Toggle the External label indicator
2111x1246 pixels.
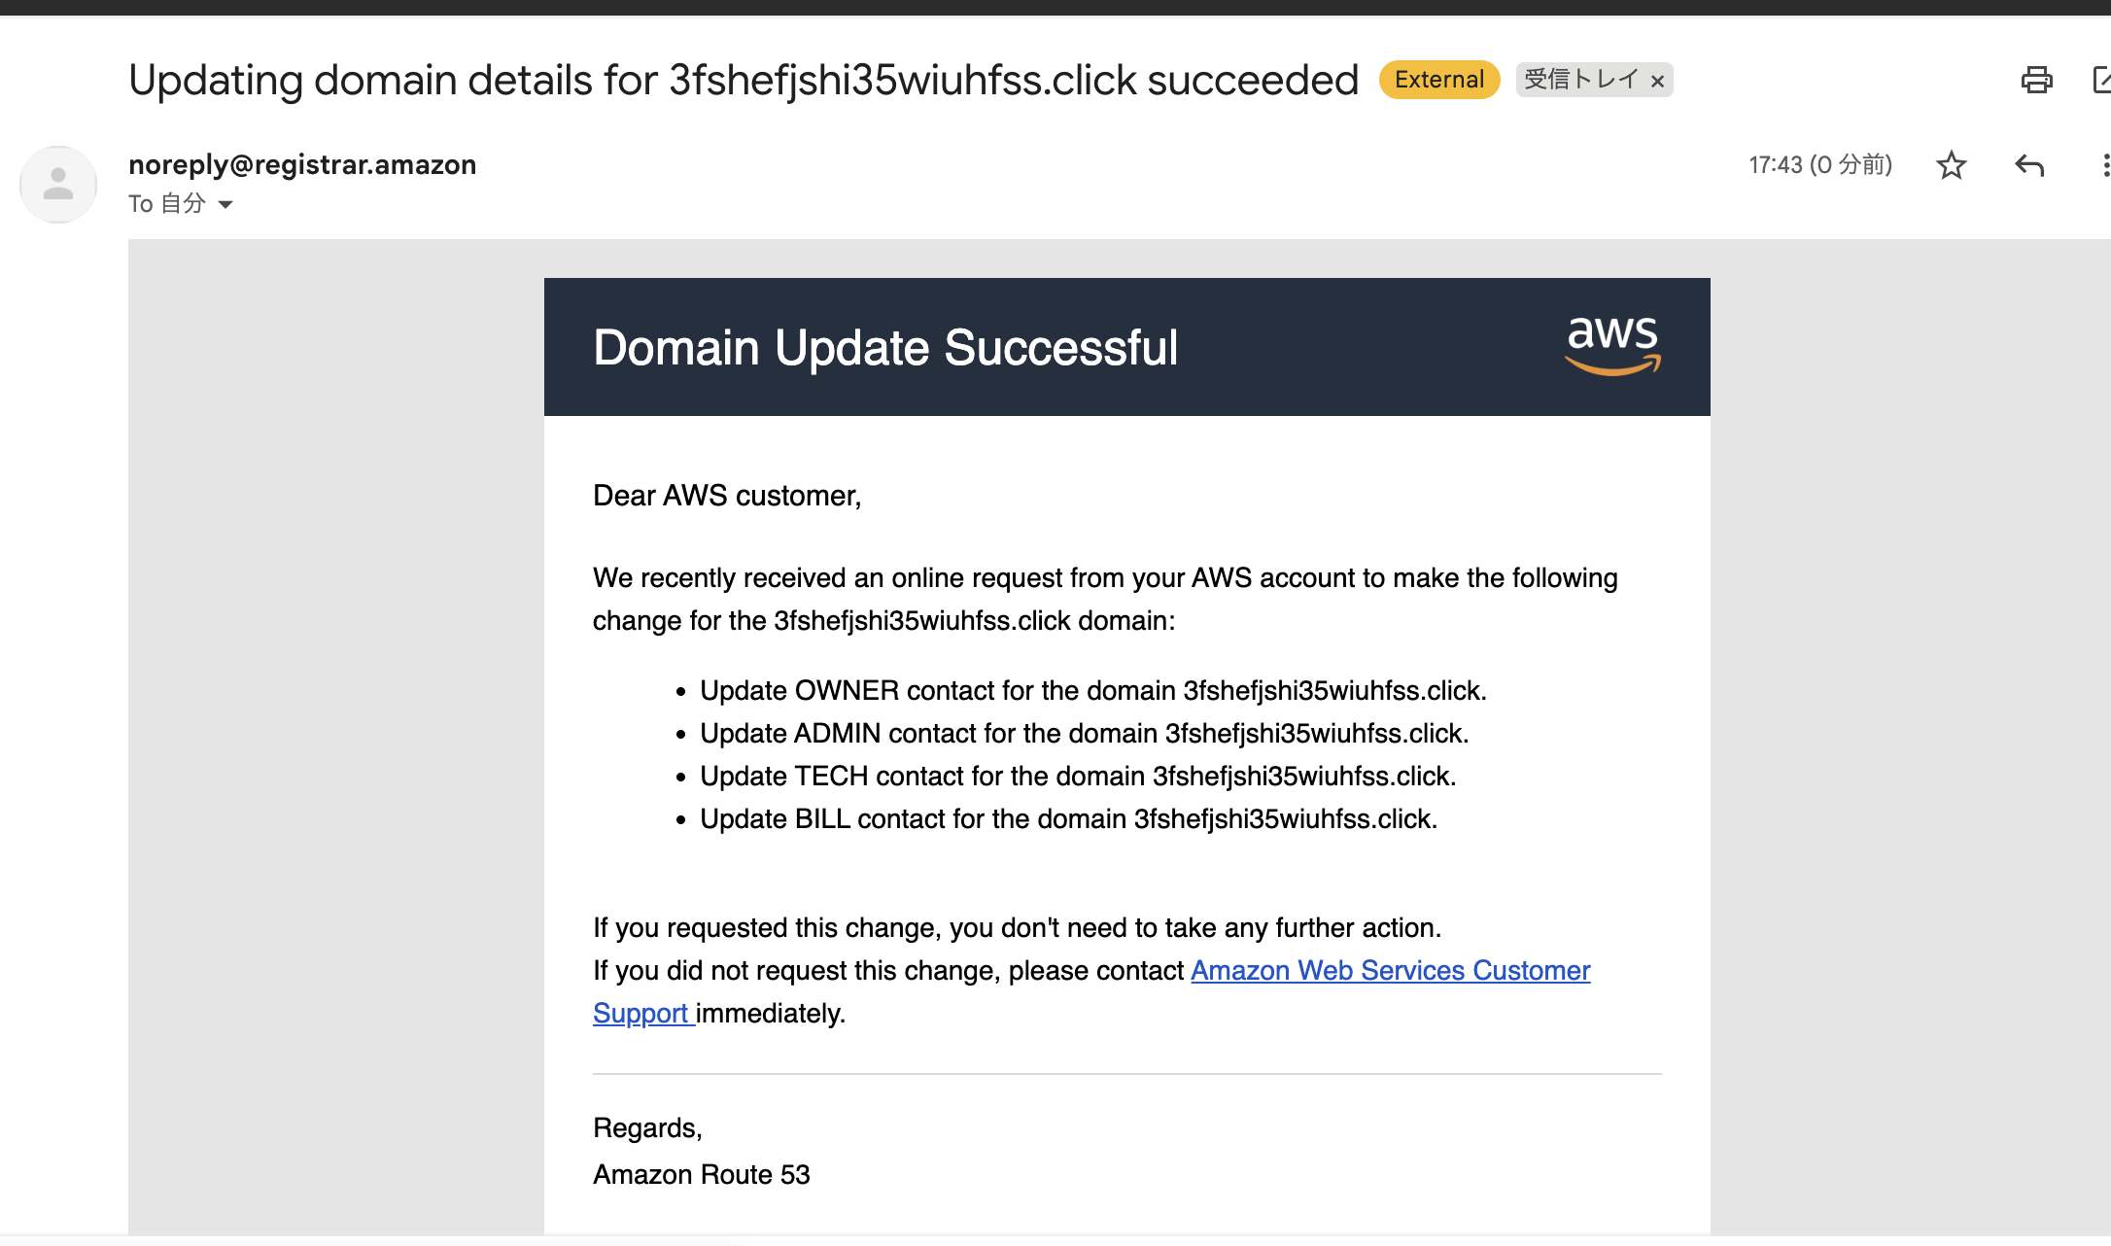point(1438,80)
